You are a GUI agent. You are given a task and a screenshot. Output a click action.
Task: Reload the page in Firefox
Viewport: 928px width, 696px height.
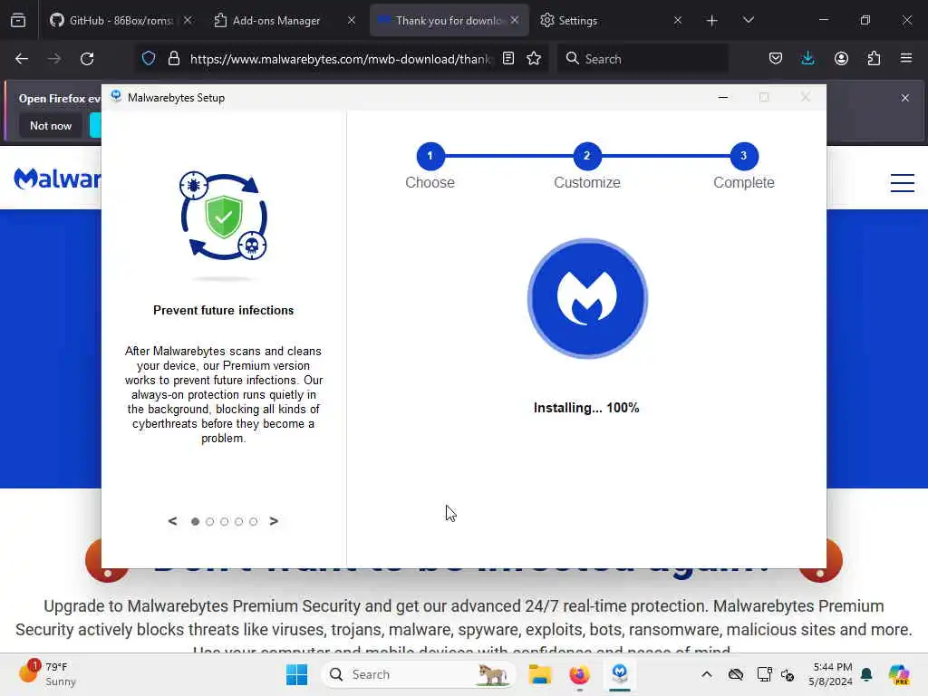[x=87, y=59]
